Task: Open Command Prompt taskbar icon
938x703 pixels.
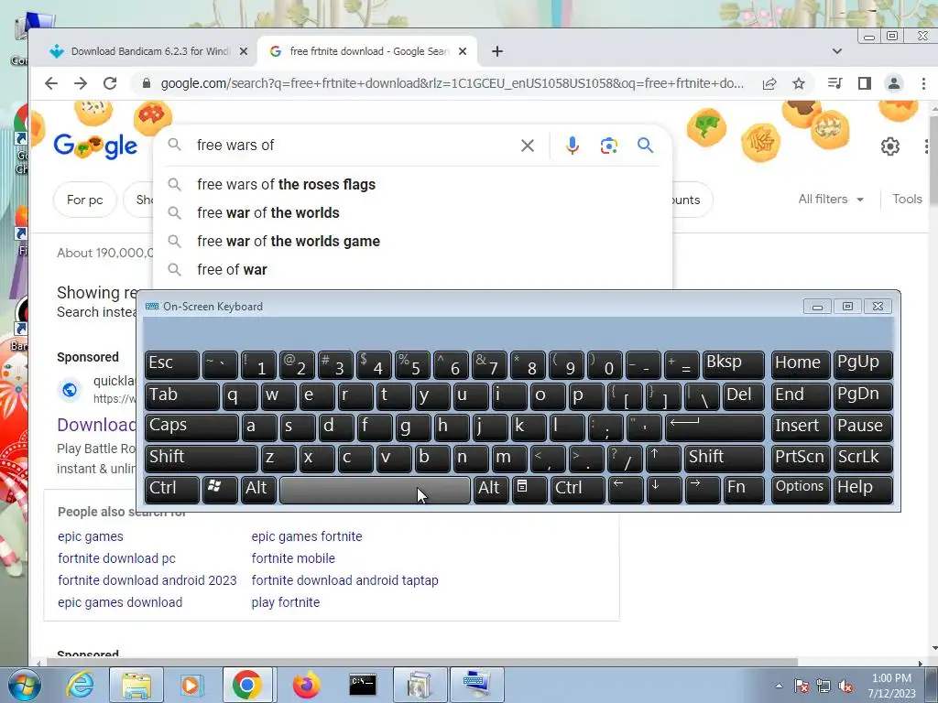Action: 363,685
